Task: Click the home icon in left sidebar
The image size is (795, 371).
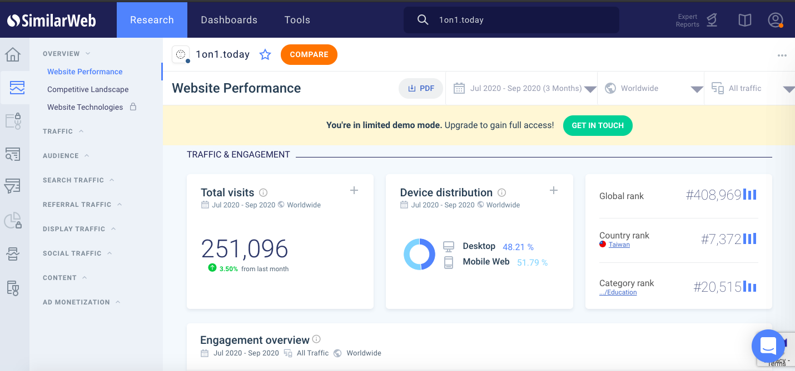Action: pyautogui.click(x=13, y=55)
